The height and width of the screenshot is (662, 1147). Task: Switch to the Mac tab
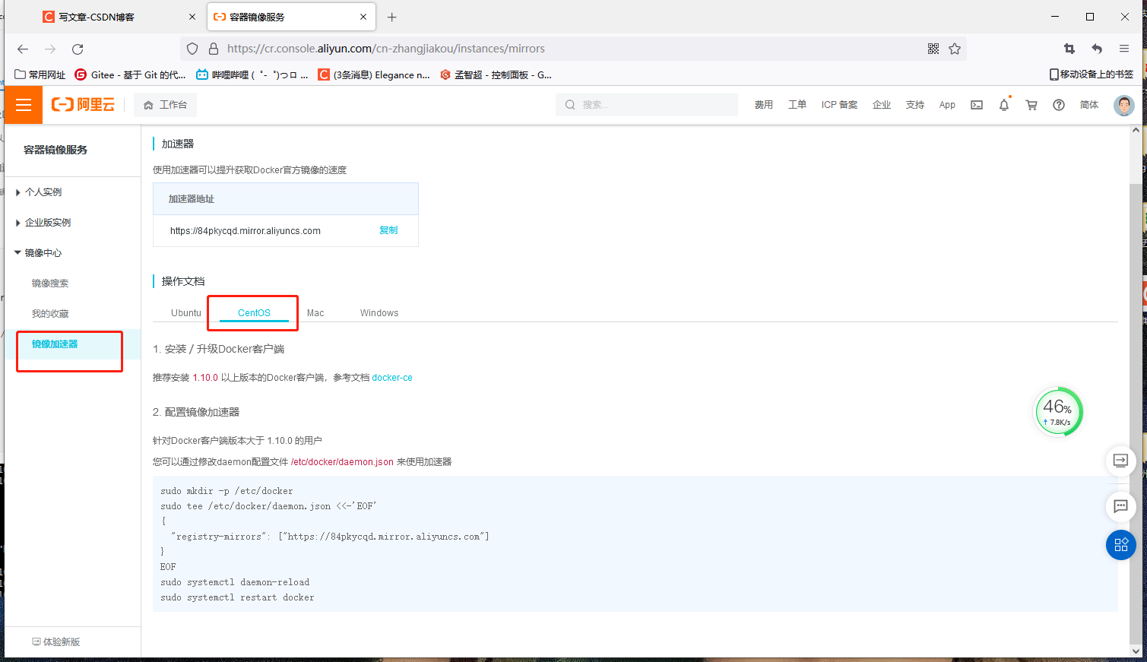pyautogui.click(x=315, y=313)
